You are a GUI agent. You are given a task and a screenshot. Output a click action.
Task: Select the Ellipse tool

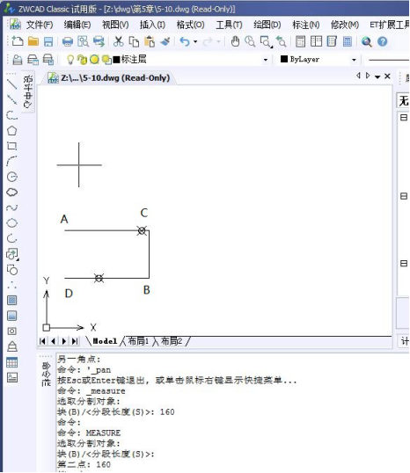(11, 223)
